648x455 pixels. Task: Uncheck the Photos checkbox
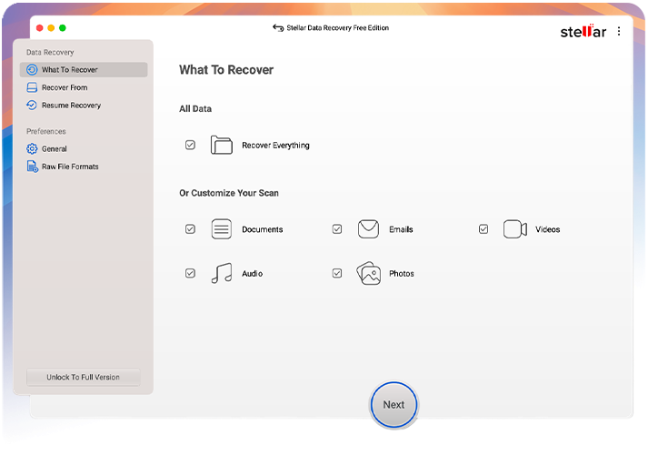(x=337, y=273)
